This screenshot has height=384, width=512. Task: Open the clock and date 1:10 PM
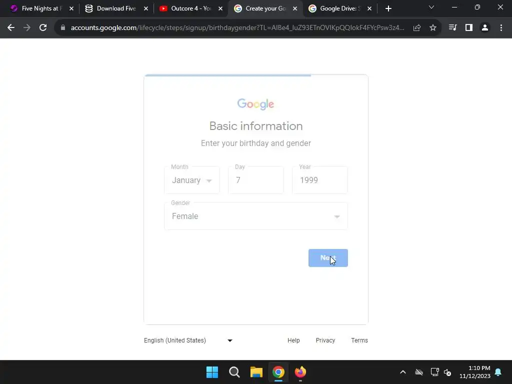click(x=475, y=372)
